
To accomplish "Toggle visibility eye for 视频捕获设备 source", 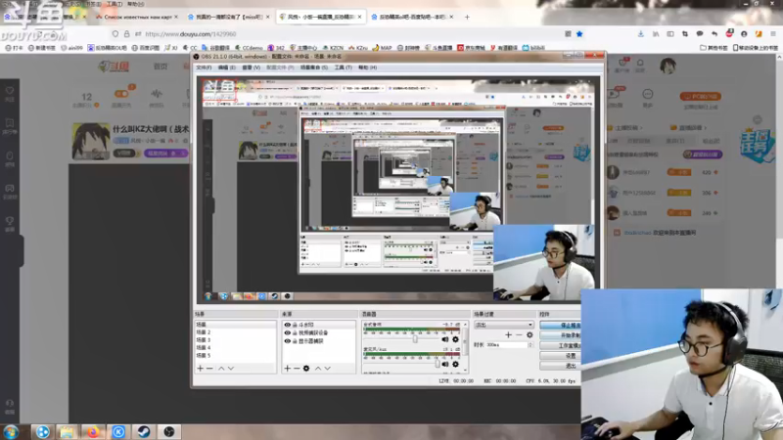I will point(287,332).
